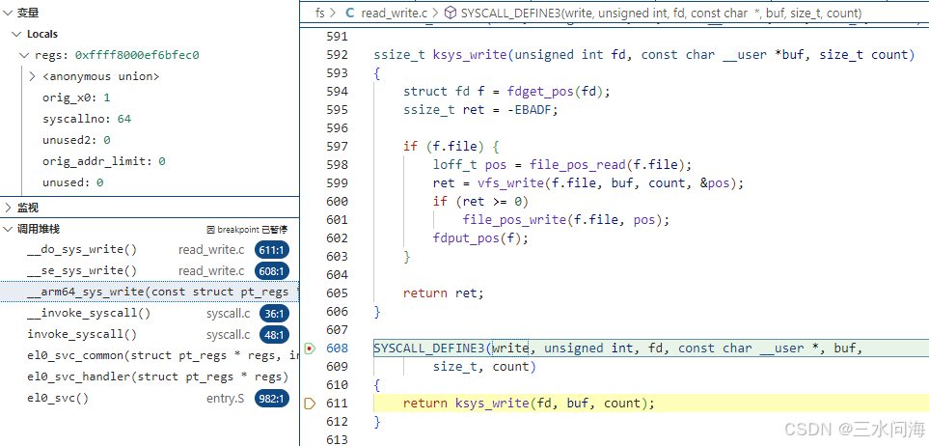Viewport: 929px width, 446px height.
Task: Expand the 监视 section
Action: 7,208
